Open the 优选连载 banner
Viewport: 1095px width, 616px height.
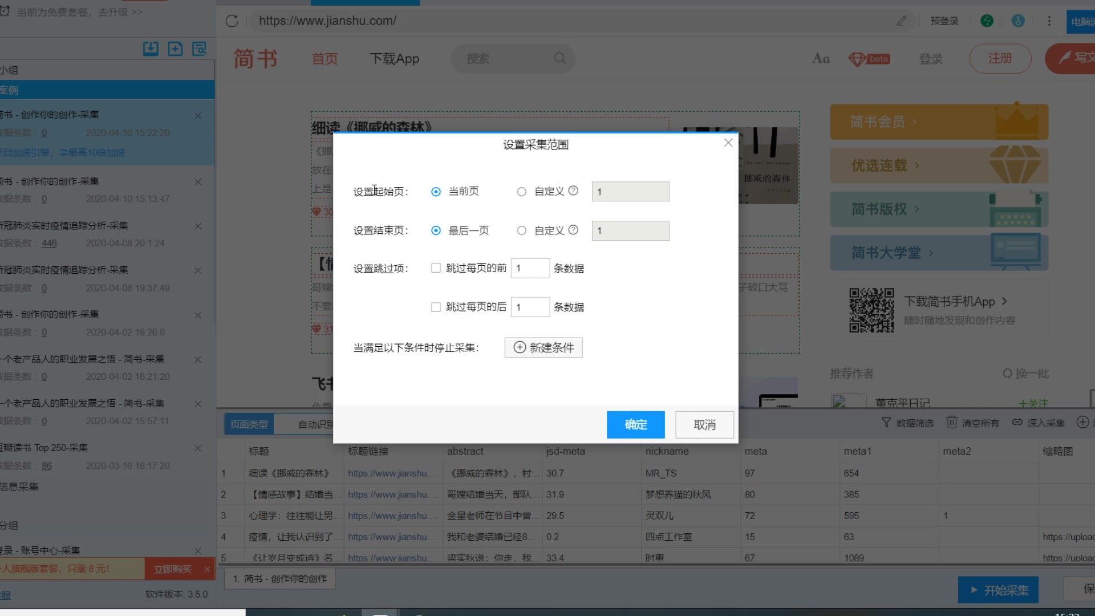tap(939, 165)
